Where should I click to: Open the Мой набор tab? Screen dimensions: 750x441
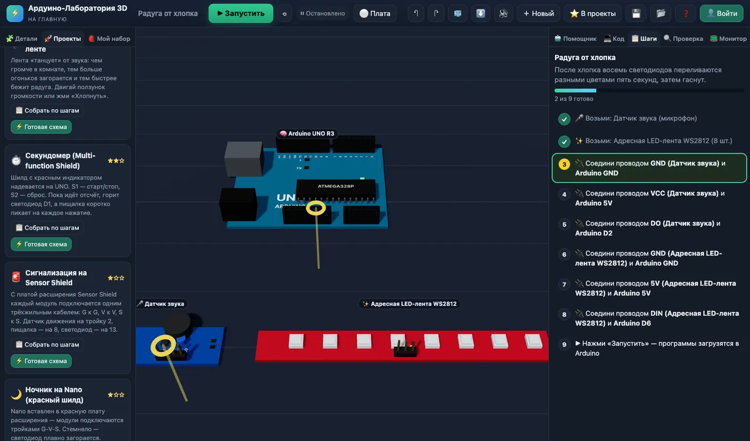coord(109,39)
